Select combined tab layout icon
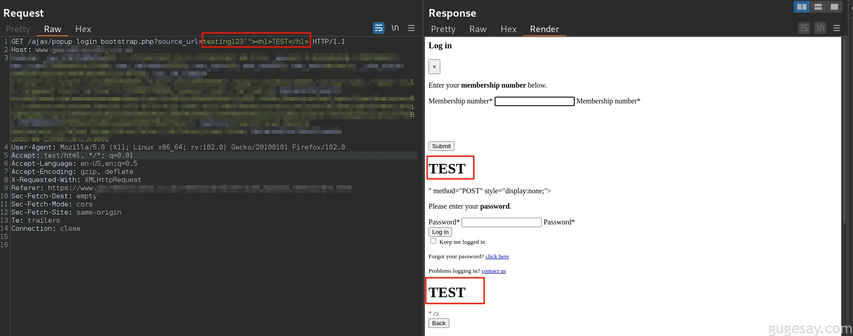The image size is (853, 336). (834, 6)
